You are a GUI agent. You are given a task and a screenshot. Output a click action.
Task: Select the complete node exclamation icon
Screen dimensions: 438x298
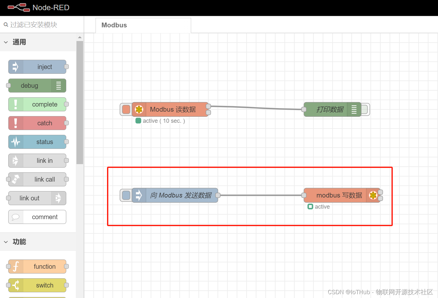pos(16,104)
